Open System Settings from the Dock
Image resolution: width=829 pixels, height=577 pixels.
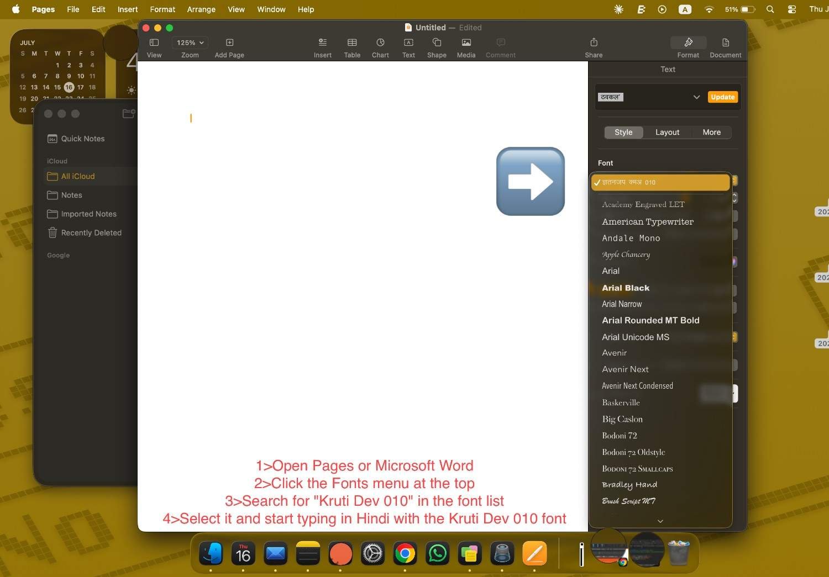[x=372, y=553]
